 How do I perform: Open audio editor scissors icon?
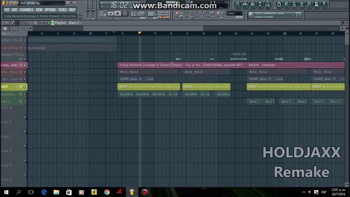point(301,4)
